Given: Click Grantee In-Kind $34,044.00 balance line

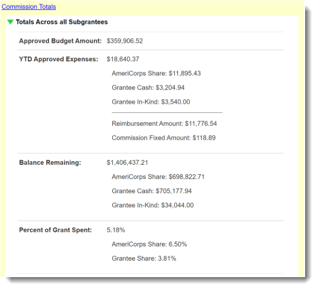Looking at the screenshot, I should 153,206.
